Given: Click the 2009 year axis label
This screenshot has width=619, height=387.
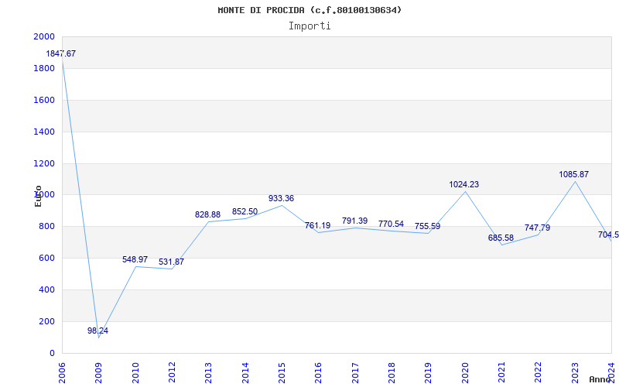Looking at the screenshot, I should click(98, 373).
